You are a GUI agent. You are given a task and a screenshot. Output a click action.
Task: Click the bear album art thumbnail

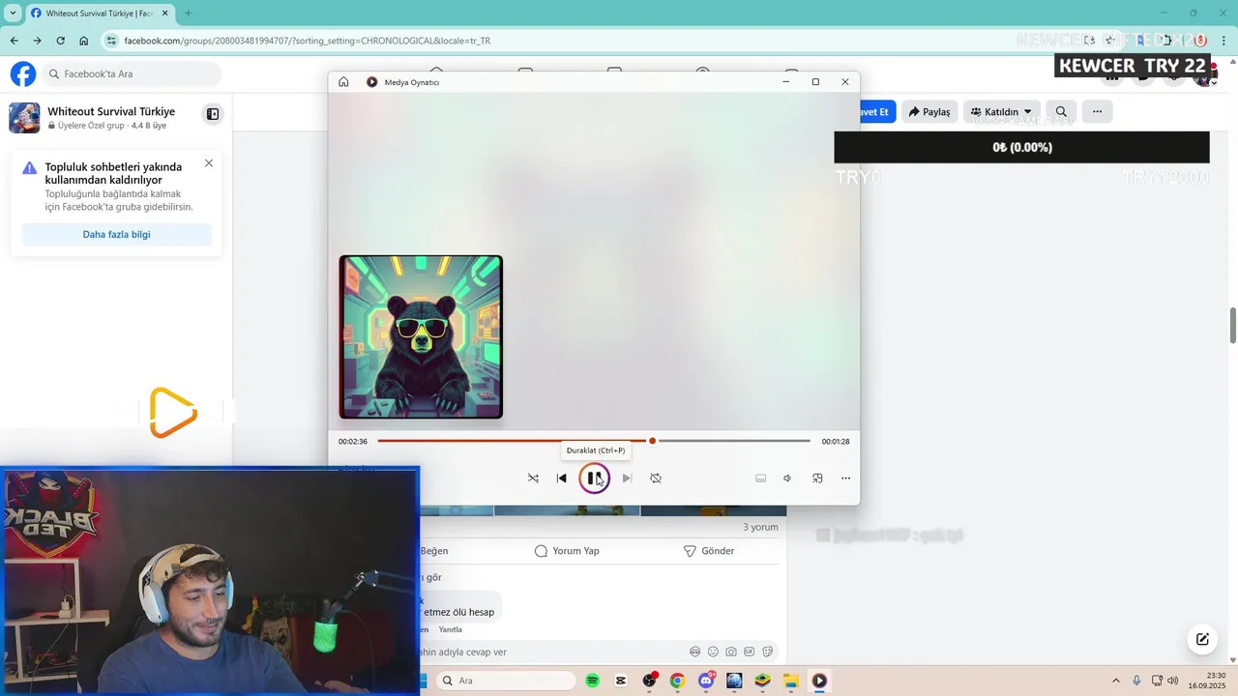421,337
